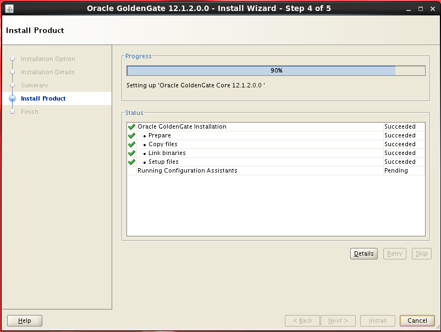Select Installation Details in the step list
The width and height of the screenshot is (441, 332).
pos(47,72)
